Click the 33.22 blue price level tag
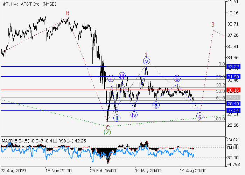 (x=233, y=66)
